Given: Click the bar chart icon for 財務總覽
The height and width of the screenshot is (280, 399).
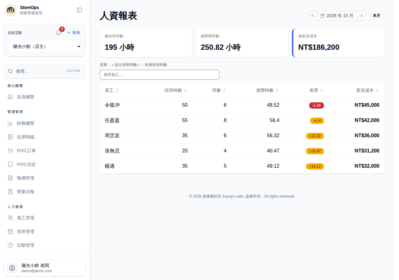Looking at the screenshot, I should (10, 123).
